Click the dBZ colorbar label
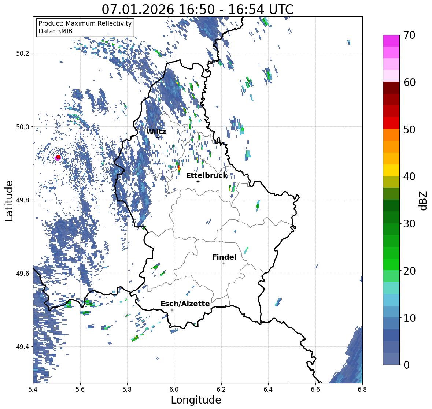Screen dimensions: 432x409 pos(424,200)
